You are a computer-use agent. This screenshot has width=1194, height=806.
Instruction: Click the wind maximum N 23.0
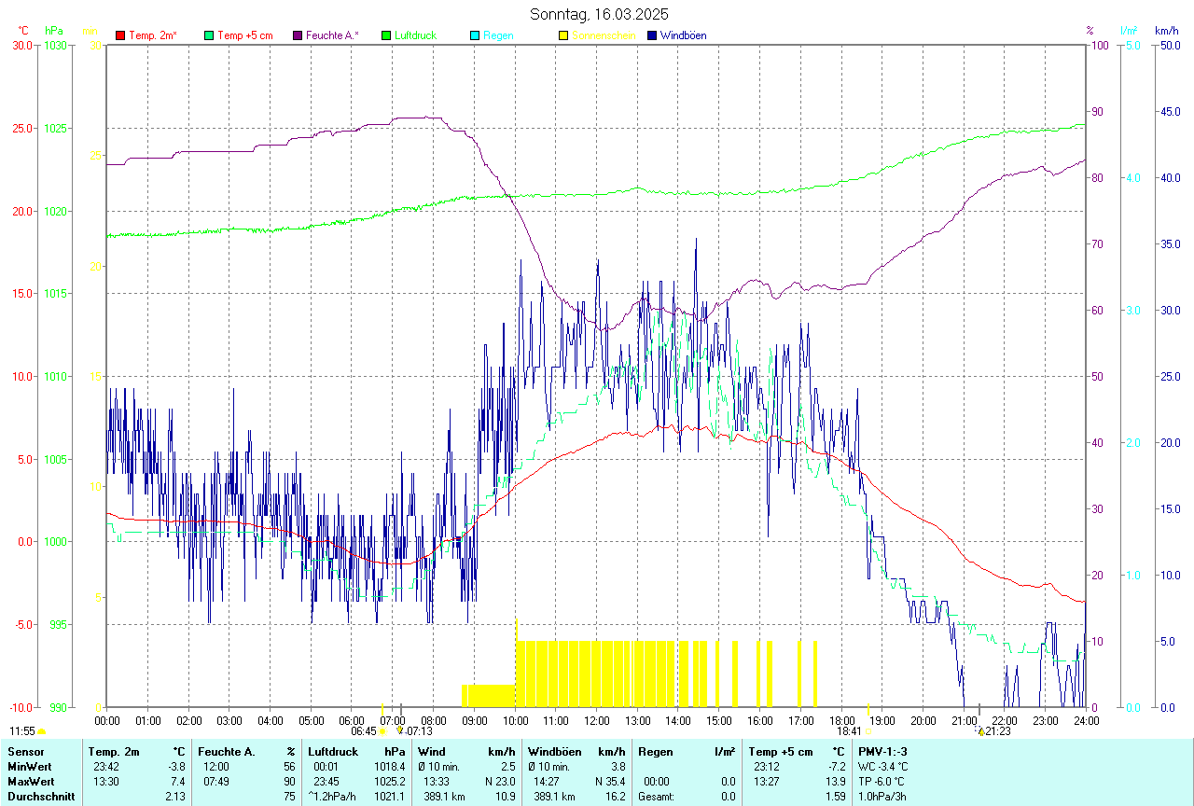click(499, 782)
